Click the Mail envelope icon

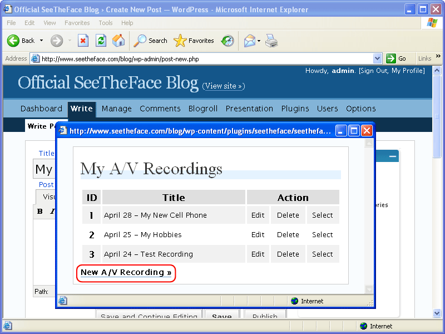pos(250,41)
